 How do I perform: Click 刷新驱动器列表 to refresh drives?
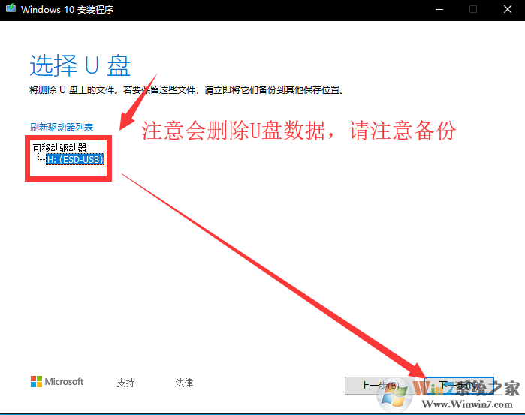(x=62, y=127)
